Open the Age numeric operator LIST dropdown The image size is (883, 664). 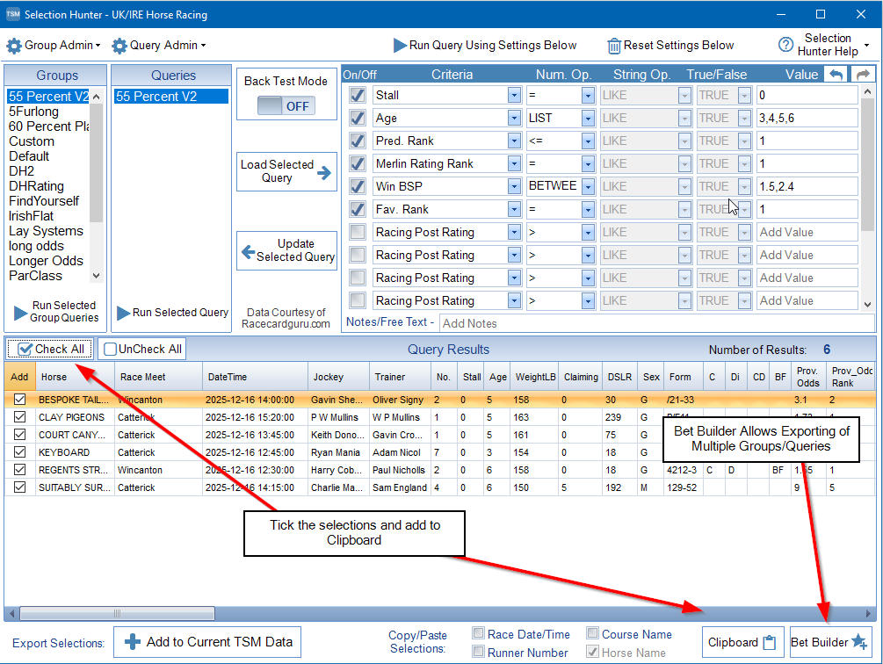coord(585,118)
